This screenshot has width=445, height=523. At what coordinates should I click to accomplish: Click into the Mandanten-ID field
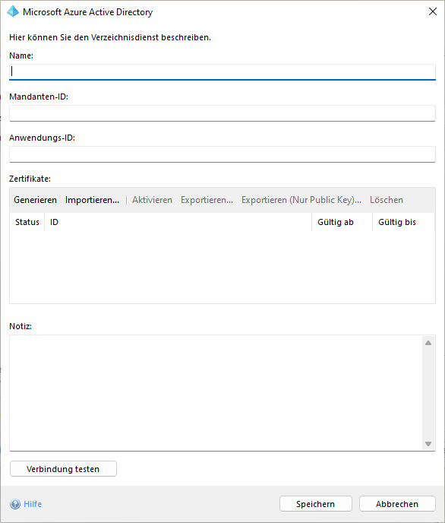[x=222, y=113]
